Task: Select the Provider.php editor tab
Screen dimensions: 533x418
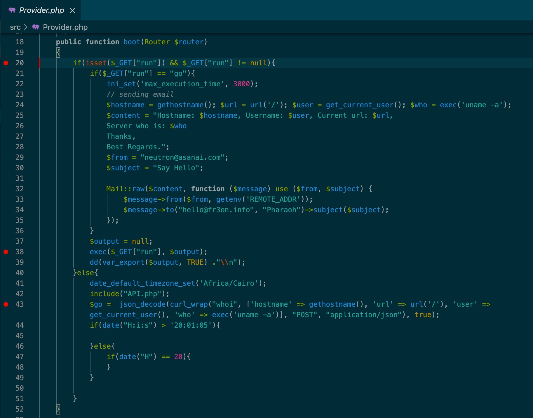Action: click(40, 10)
